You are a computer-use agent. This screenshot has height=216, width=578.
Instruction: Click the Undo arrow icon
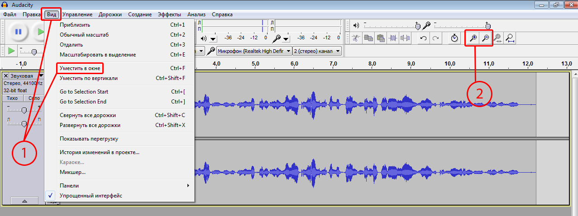tap(423, 38)
